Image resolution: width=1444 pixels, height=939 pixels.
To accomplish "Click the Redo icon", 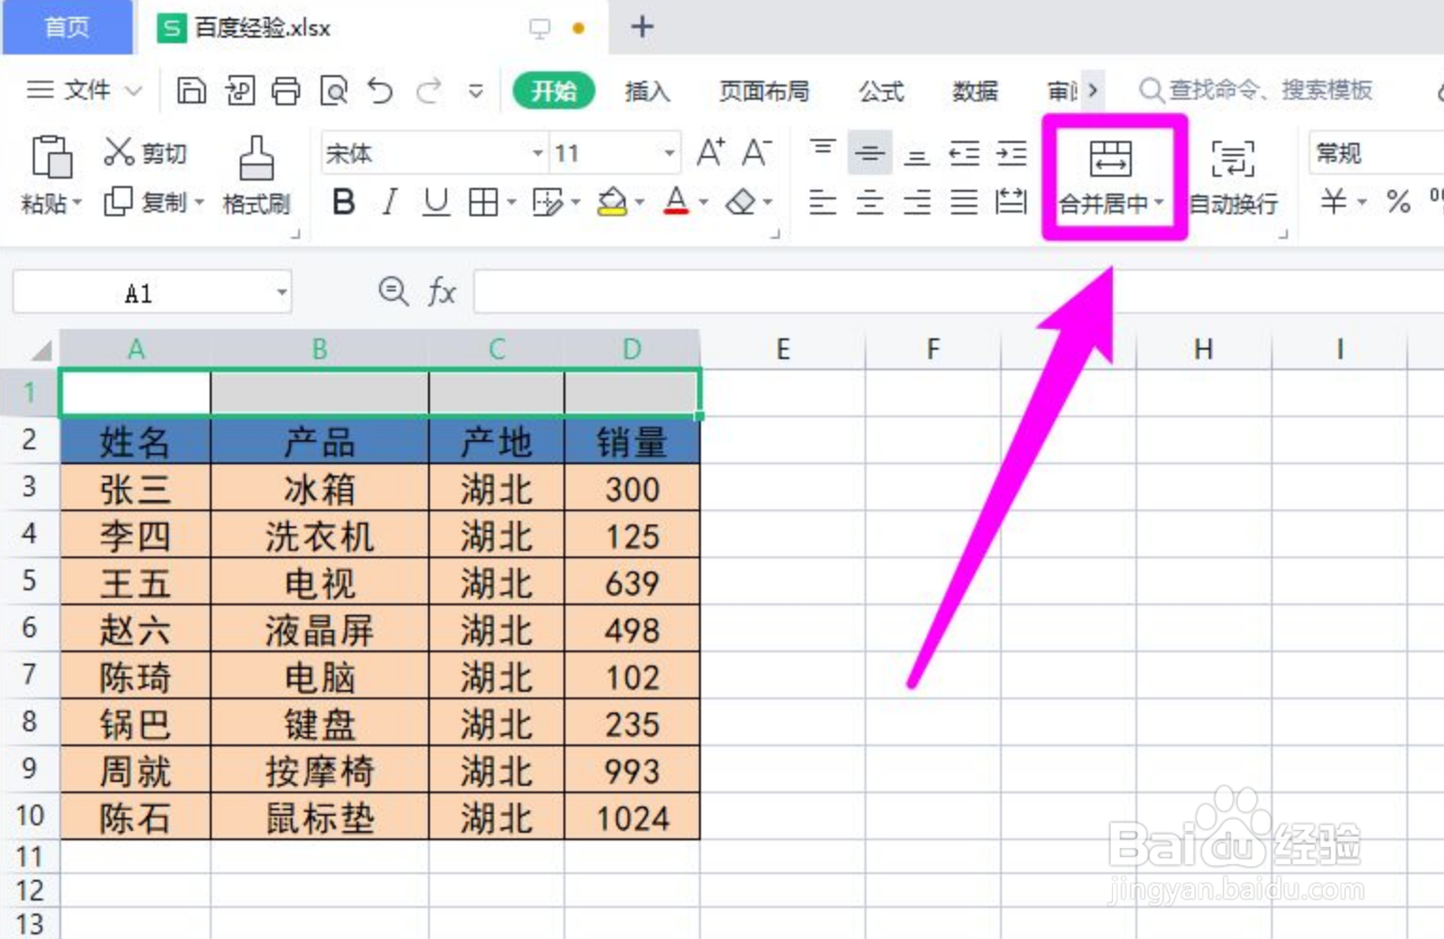I will 429,90.
